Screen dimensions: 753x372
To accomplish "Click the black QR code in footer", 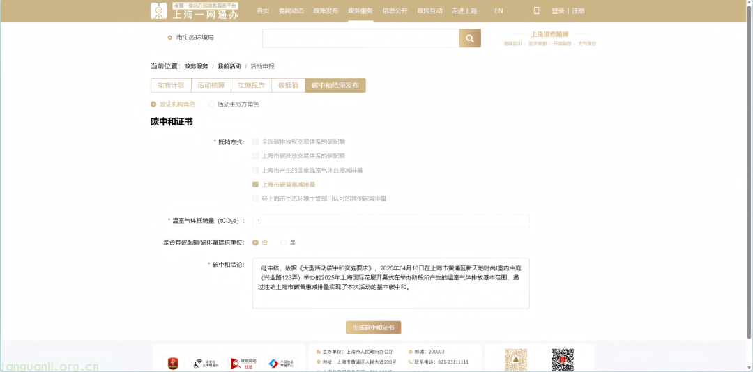I will pyautogui.click(x=563, y=360).
